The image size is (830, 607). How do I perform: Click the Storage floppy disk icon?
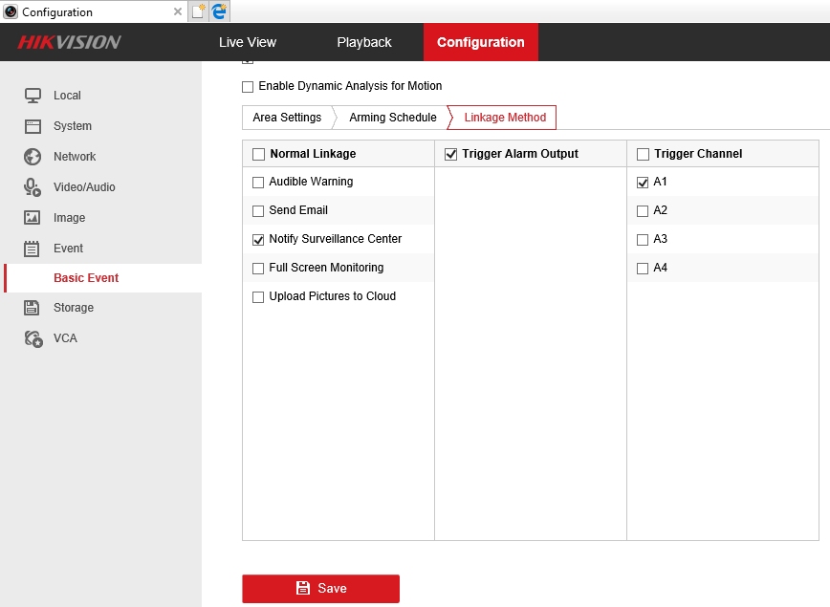click(32, 308)
